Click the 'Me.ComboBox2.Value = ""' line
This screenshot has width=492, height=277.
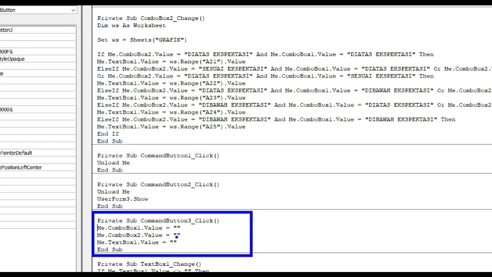point(139,235)
